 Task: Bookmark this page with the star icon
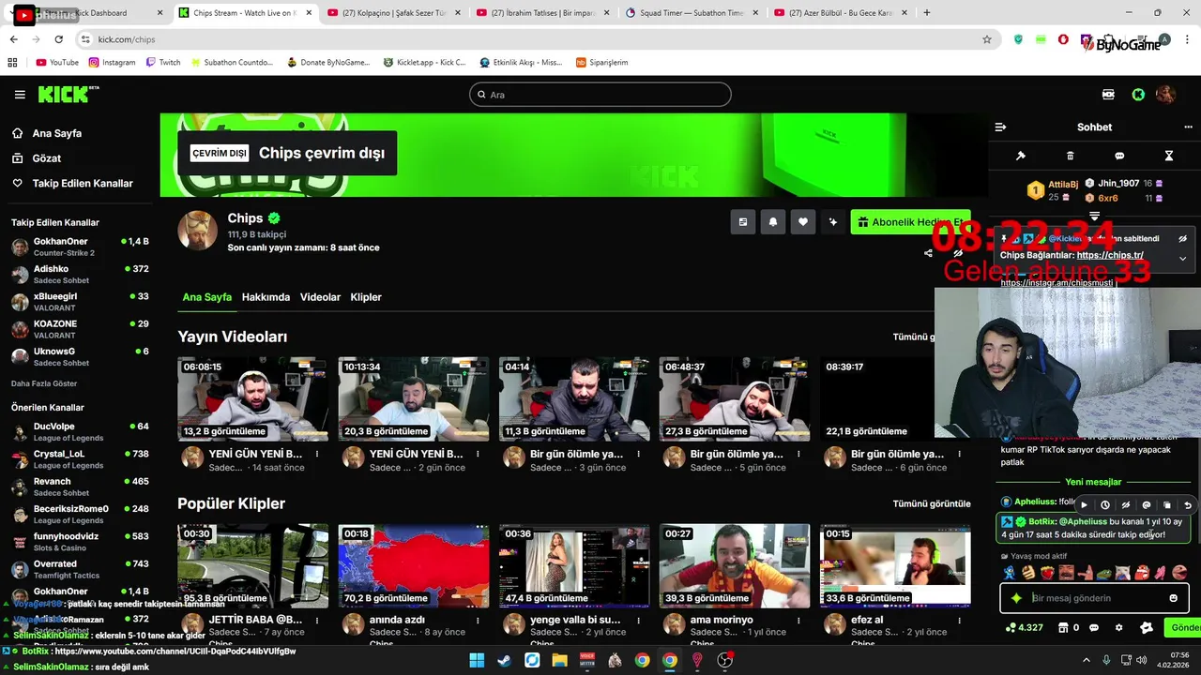[x=987, y=39]
